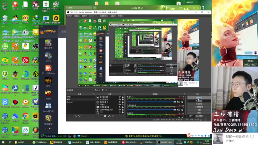
Task: Mute 麦克风/Aux audio channel
Action: pos(178,102)
